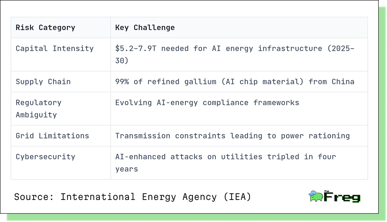Image resolution: width=387 pixels, height=222 pixels.
Task: Click the word China in Supply Chain row
Action: [343, 82]
